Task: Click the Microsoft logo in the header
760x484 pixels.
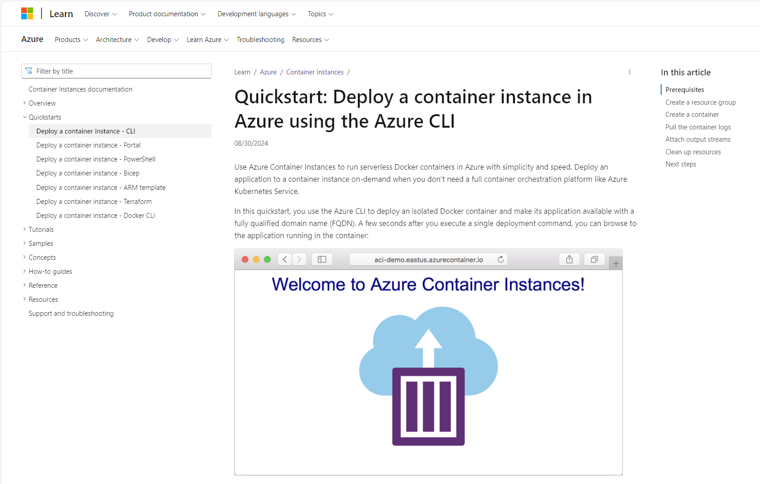Action: [27, 13]
